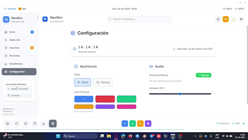Go to Inicio in sidebar
The image size is (248, 140).
(x=19, y=32)
